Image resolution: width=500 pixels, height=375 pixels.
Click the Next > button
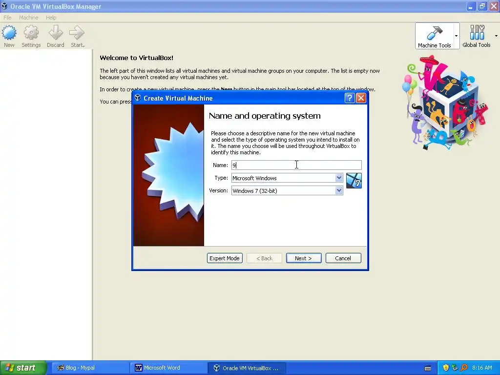[304, 258]
